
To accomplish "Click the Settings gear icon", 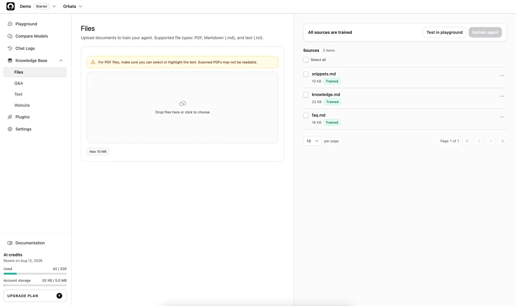I will pos(10,129).
